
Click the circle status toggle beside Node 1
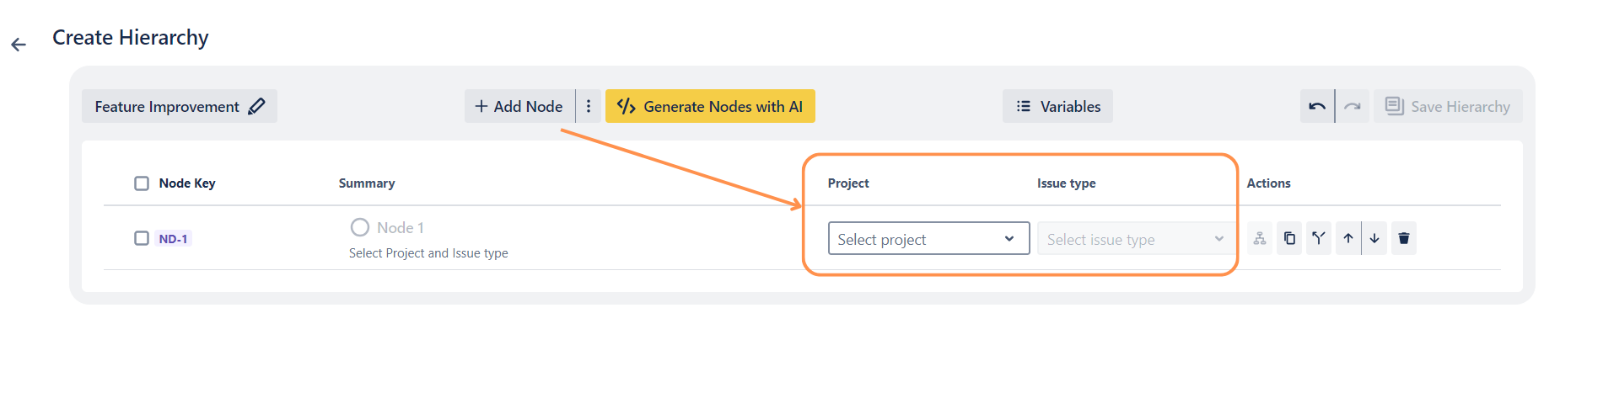360,227
